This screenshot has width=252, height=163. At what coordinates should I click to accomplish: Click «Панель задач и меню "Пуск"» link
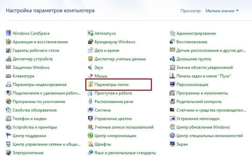point(204,76)
